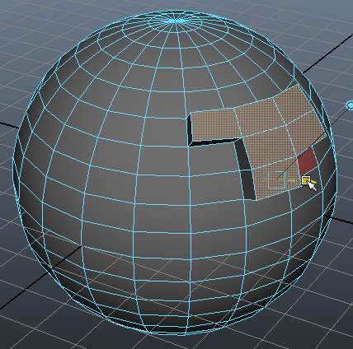Click the top pole vertex of the sphere
This screenshot has height=349, width=353.
coord(175,21)
